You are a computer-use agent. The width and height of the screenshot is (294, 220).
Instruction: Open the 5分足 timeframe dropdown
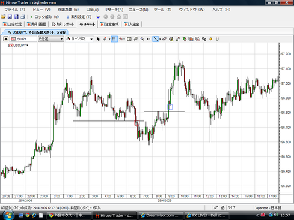click(x=51, y=39)
